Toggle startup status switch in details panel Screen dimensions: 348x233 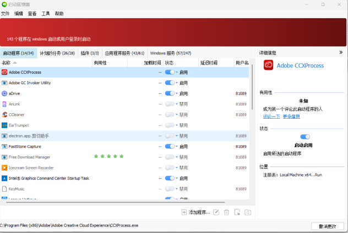tap(304, 137)
